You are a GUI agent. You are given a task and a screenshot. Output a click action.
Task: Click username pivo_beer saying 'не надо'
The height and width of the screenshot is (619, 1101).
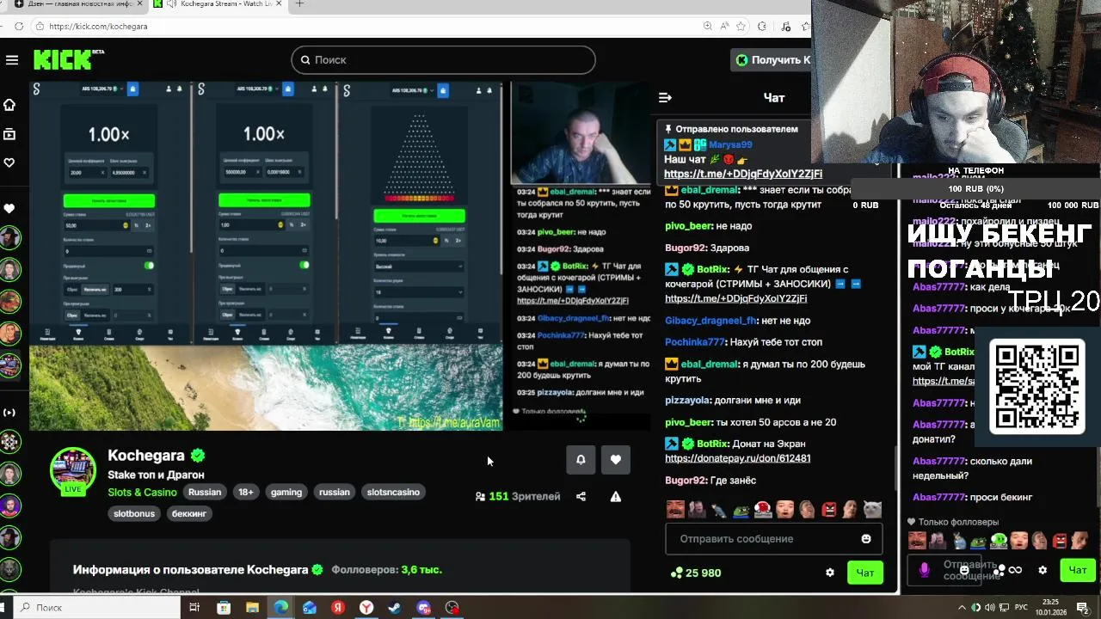(x=689, y=226)
